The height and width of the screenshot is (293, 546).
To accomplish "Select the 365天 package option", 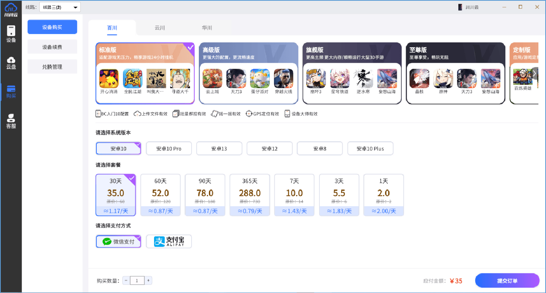I will click(x=250, y=195).
